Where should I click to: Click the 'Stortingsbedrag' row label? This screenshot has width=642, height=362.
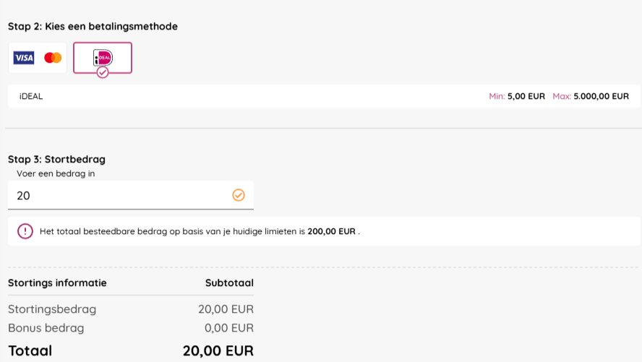(x=52, y=309)
